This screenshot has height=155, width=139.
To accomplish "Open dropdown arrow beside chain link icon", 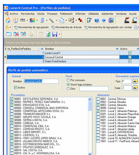I will (x=57, y=20).
